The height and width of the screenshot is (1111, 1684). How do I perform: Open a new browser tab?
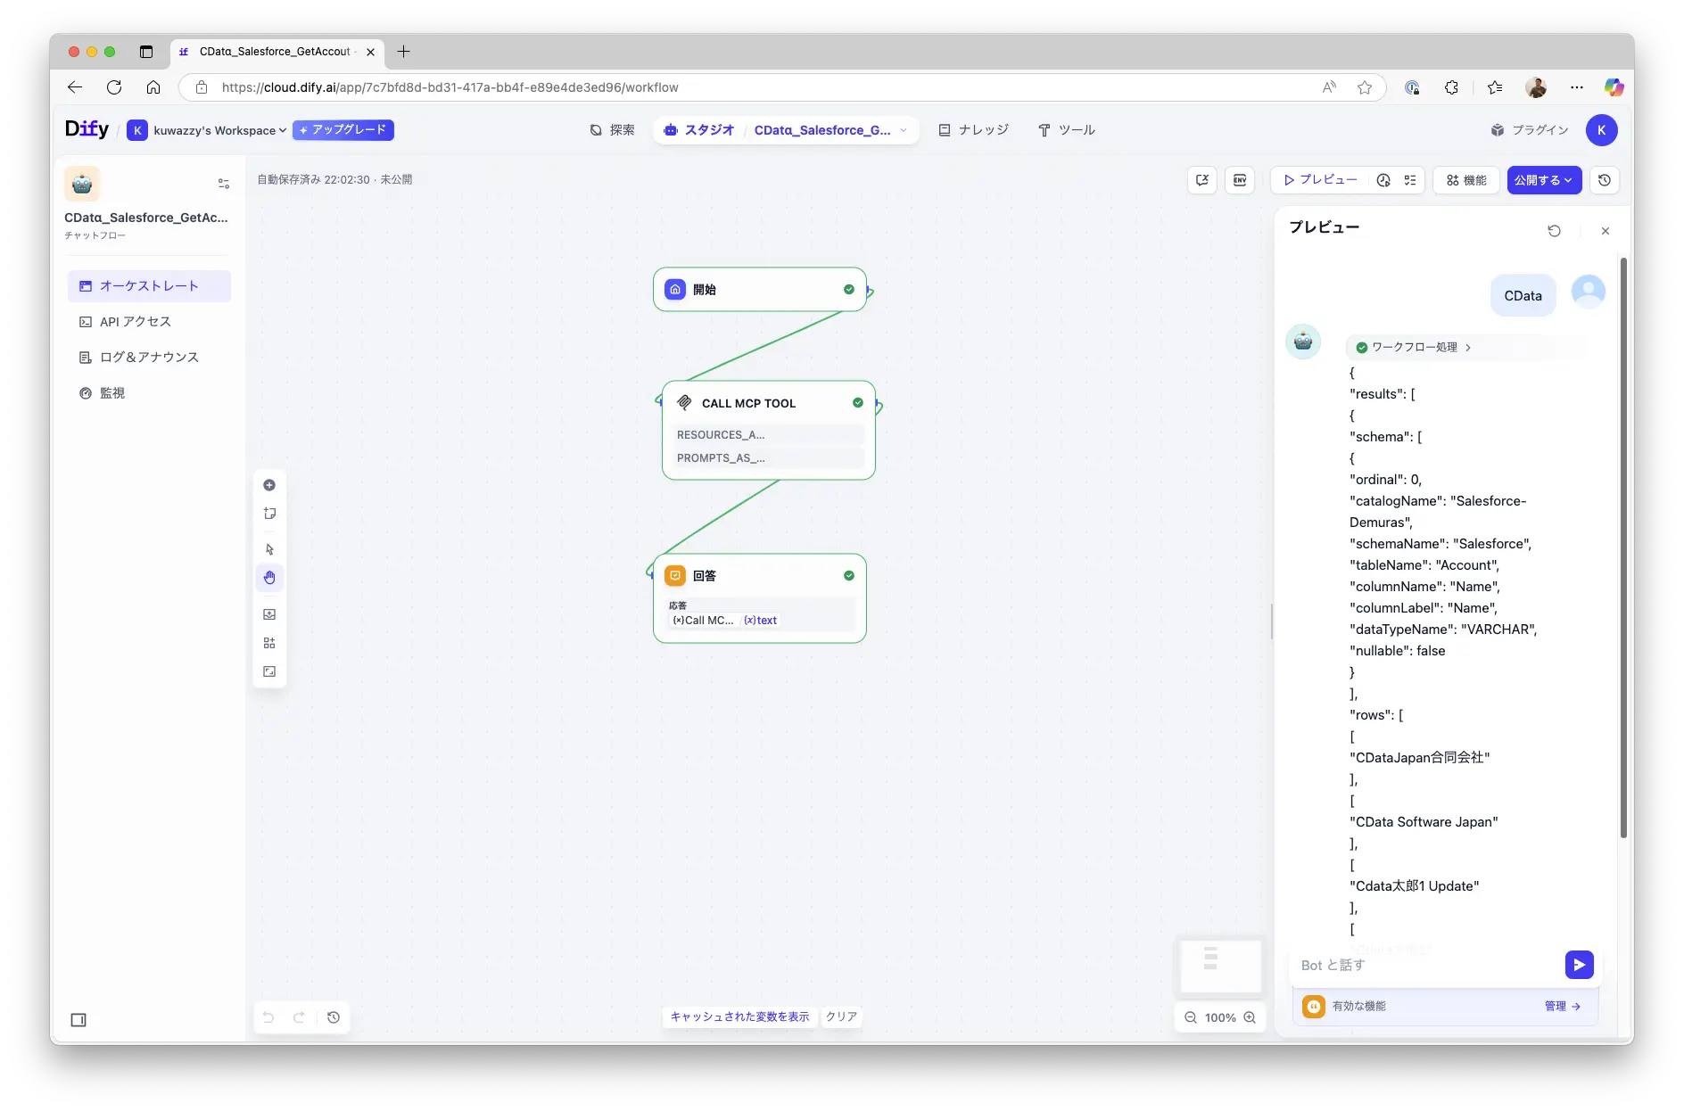click(403, 52)
